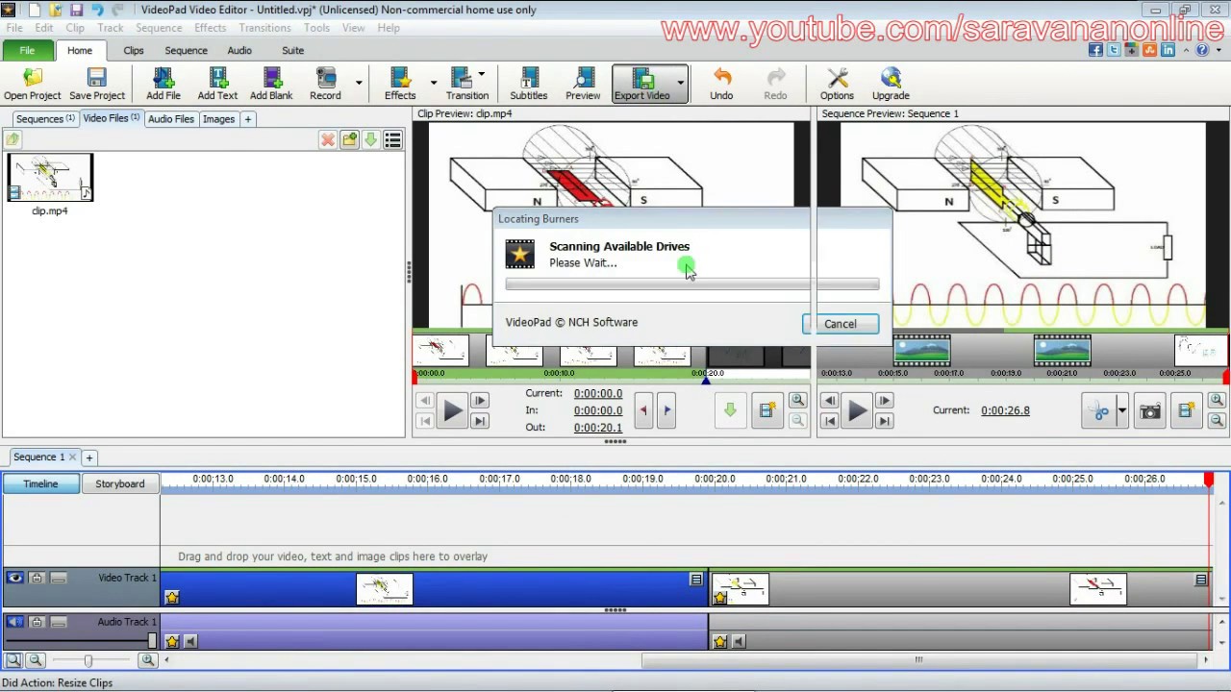Mute Audio Track 1 speaker toggle

(x=15, y=622)
